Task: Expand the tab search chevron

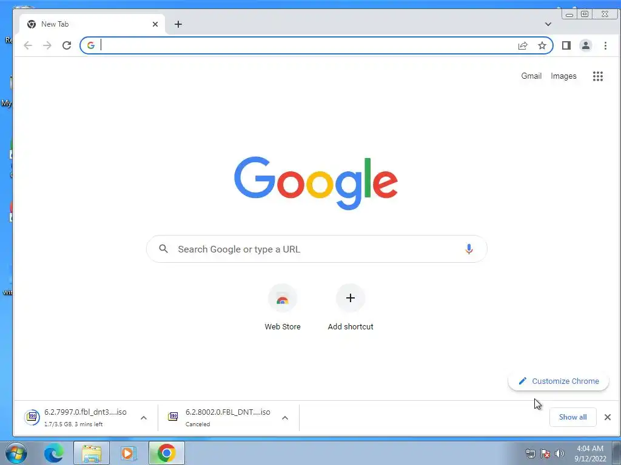Action: click(548, 24)
